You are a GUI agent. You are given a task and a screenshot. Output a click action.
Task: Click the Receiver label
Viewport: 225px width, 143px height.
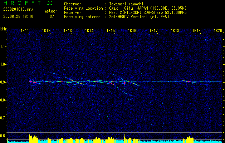click(73, 13)
